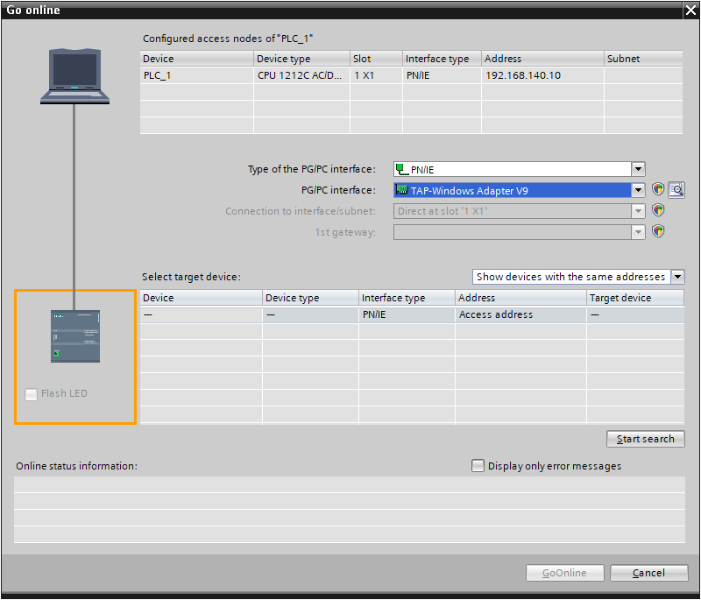
Task: Click CPU 1212C AC/D... device type cell
Action: click(x=300, y=75)
